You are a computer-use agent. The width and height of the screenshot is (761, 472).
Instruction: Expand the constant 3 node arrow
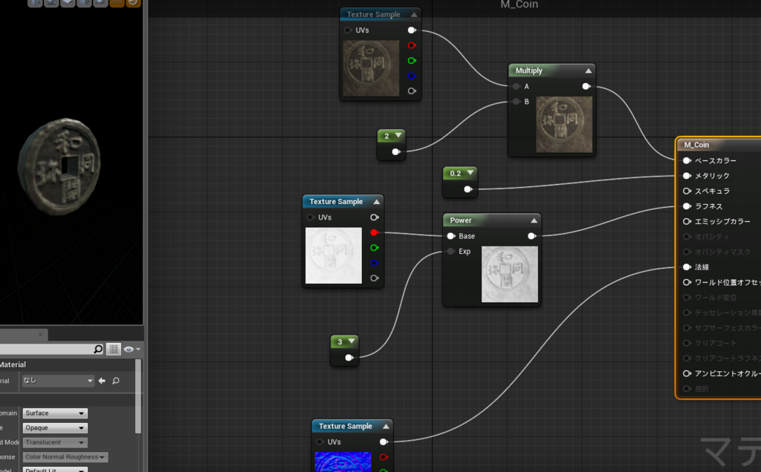coord(352,341)
